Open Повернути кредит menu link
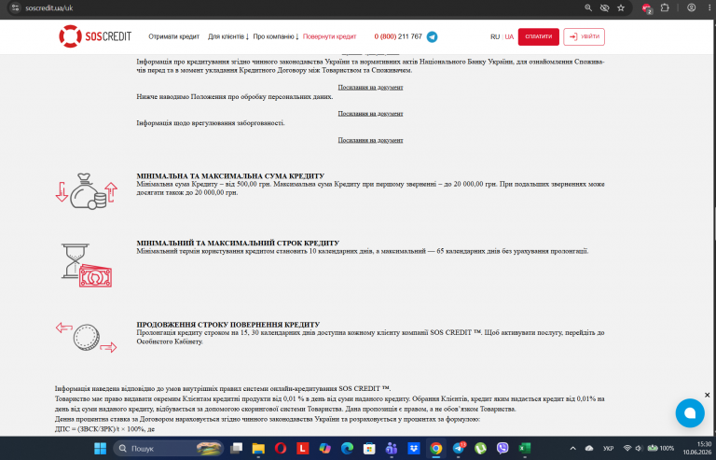Viewport: 716px width, 460px height. coord(330,36)
